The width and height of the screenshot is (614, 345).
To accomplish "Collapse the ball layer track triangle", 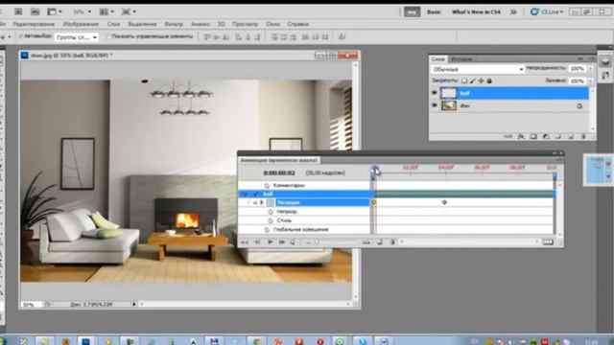I will (255, 194).
